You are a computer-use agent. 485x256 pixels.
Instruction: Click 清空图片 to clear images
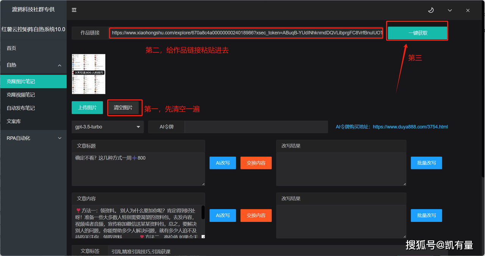tap(123, 108)
